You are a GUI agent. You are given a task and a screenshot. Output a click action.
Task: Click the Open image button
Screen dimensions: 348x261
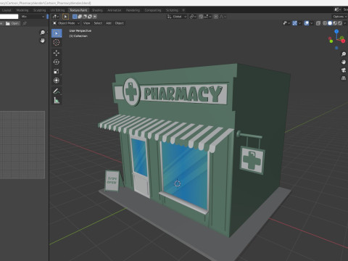point(13,23)
